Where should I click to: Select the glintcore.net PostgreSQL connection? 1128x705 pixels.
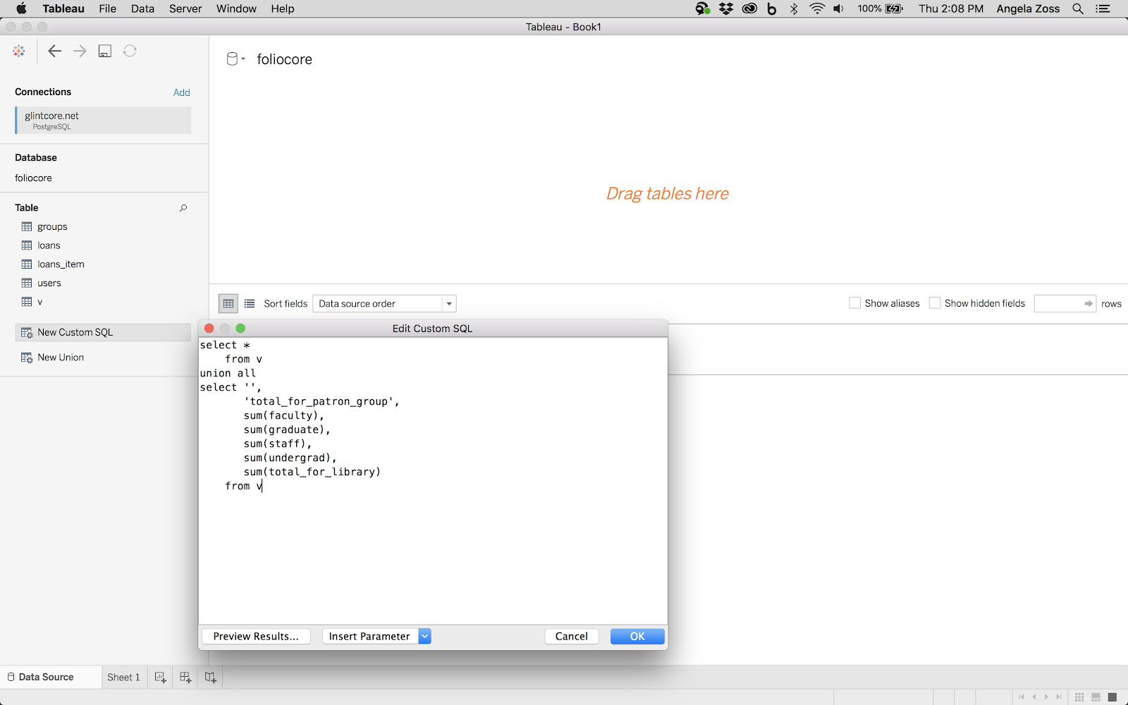(103, 121)
